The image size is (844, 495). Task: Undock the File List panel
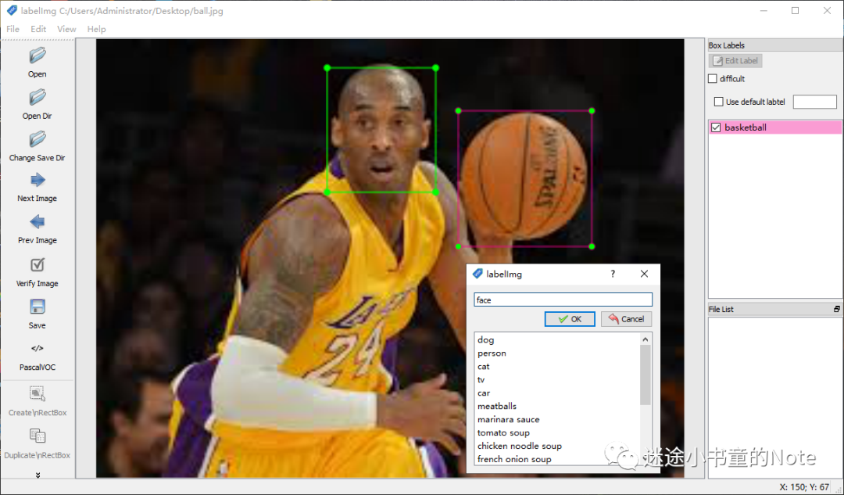pyautogui.click(x=836, y=309)
